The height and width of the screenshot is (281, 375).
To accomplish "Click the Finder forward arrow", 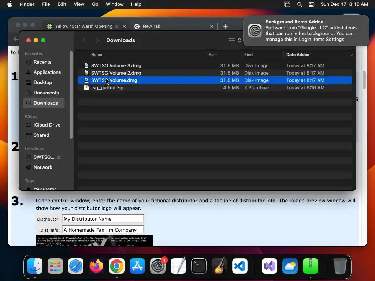I will pos(97,40).
